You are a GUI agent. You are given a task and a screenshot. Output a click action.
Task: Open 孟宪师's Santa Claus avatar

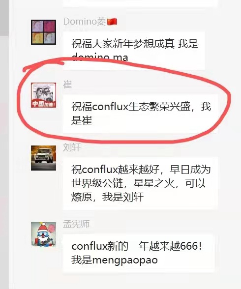click(x=43, y=234)
